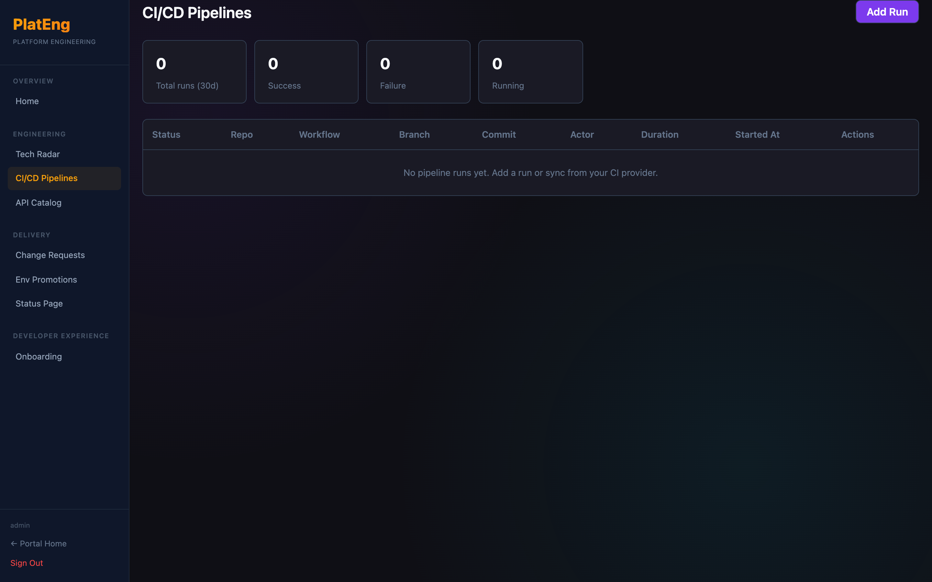This screenshot has width=932, height=582.
Task: Click the Failure stat card
Action: pyautogui.click(x=418, y=71)
